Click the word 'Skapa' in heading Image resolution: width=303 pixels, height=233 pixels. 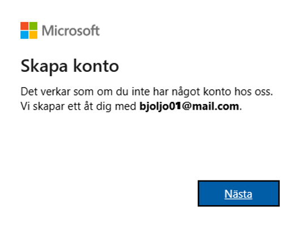[44, 67]
